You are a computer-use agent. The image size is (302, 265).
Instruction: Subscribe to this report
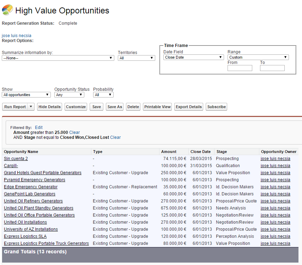(216, 107)
